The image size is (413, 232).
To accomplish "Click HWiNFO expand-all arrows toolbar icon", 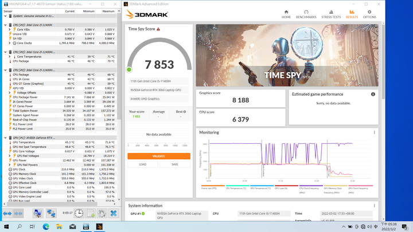I will pos(7,213).
